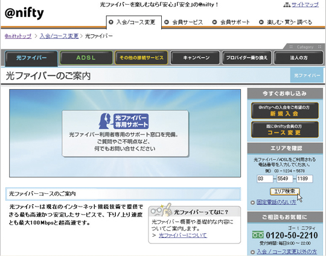Select the キャンペーン category tab
Screen dimensions: 326x256
tap(195, 58)
